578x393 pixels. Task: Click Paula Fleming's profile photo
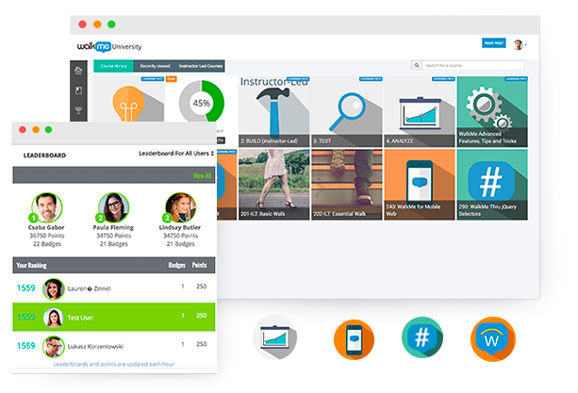[113, 207]
